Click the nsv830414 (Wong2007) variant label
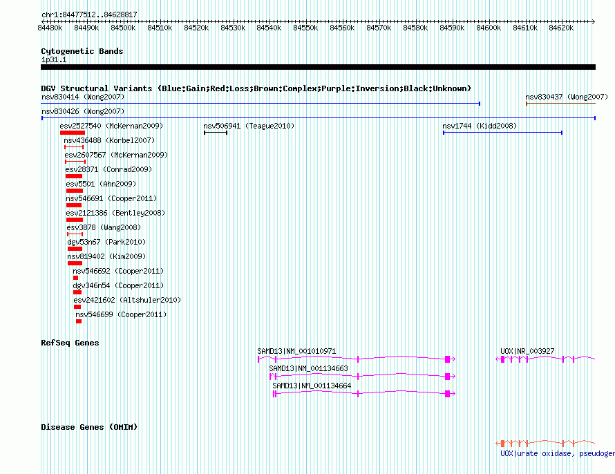 coord(83,97)
